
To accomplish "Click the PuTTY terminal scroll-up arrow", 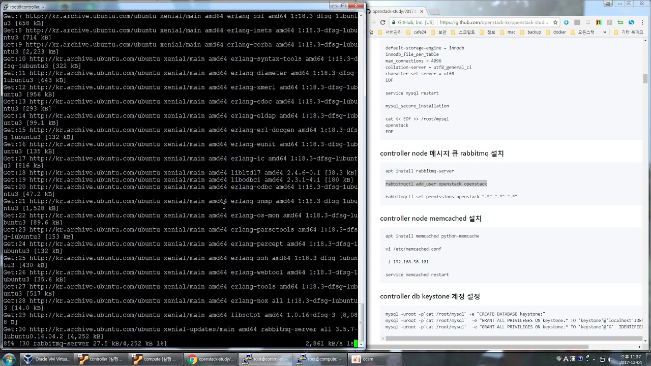I will click(362, 15).
